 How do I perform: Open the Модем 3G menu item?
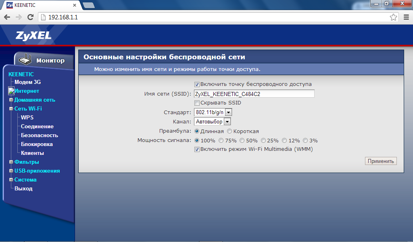click(28, 82)
